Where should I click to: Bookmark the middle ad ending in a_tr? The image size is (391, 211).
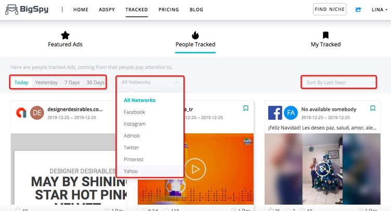[x=245, y=108]
